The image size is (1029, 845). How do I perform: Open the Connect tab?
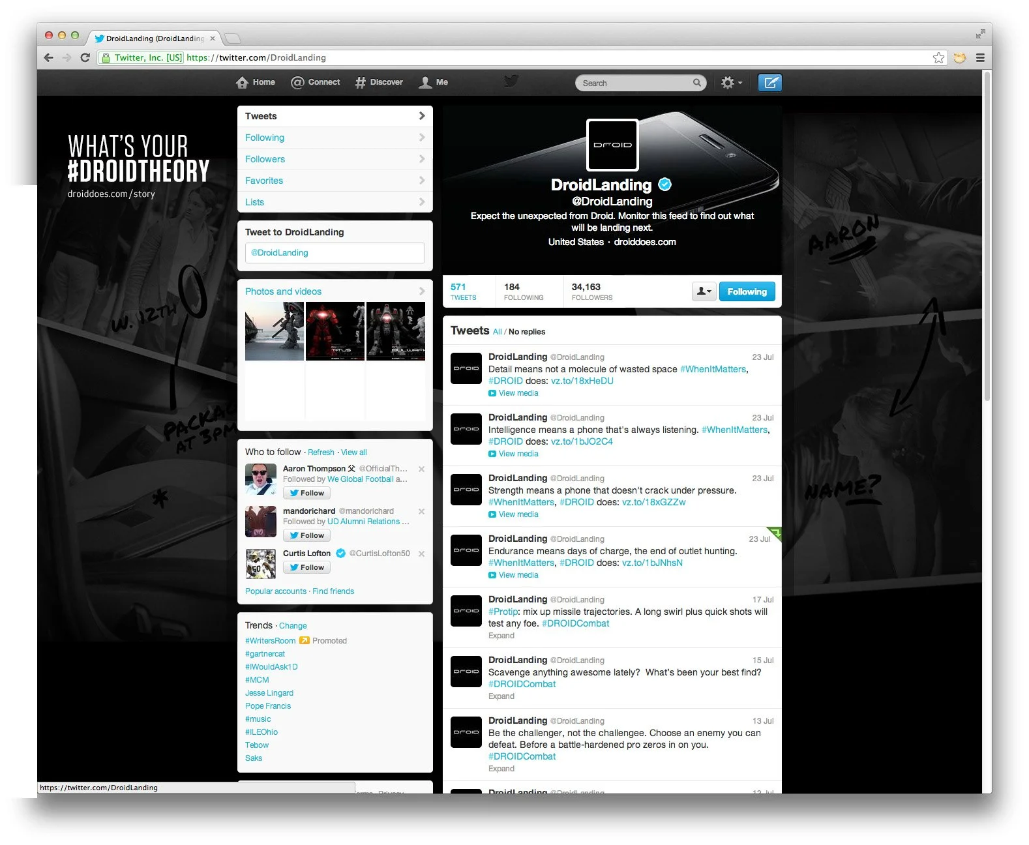pos(316,82)
